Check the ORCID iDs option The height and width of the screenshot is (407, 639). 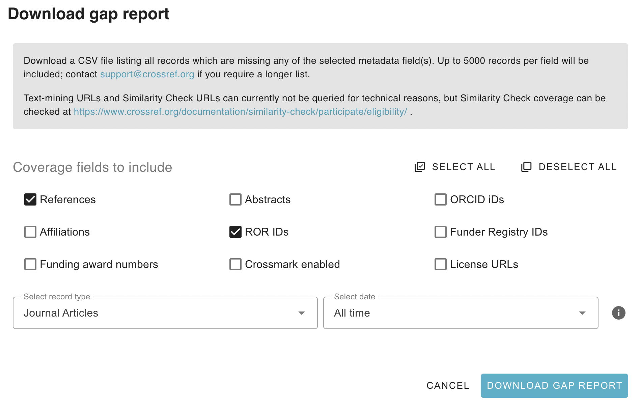[x=440, y=199]
